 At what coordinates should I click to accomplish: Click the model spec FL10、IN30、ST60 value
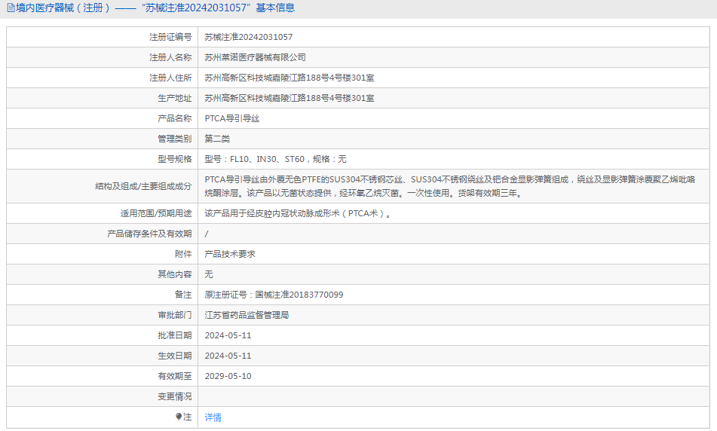click(275, 159)
